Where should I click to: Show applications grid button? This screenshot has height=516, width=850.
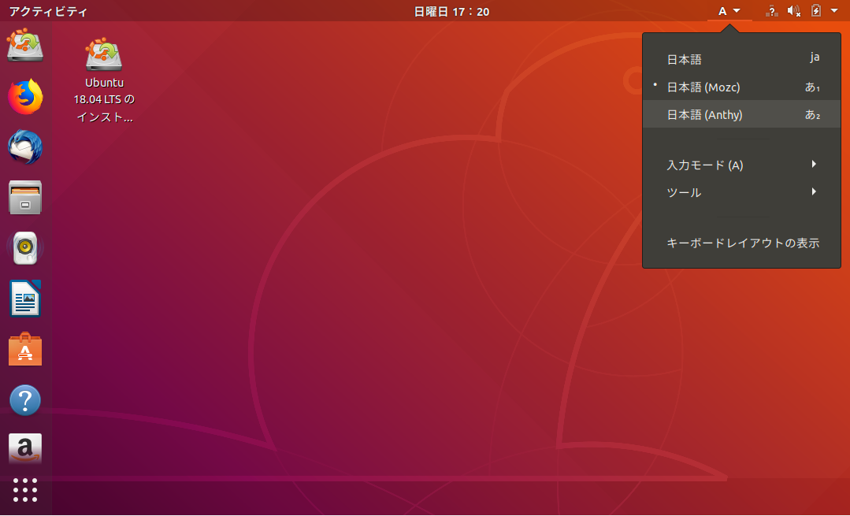25,490
